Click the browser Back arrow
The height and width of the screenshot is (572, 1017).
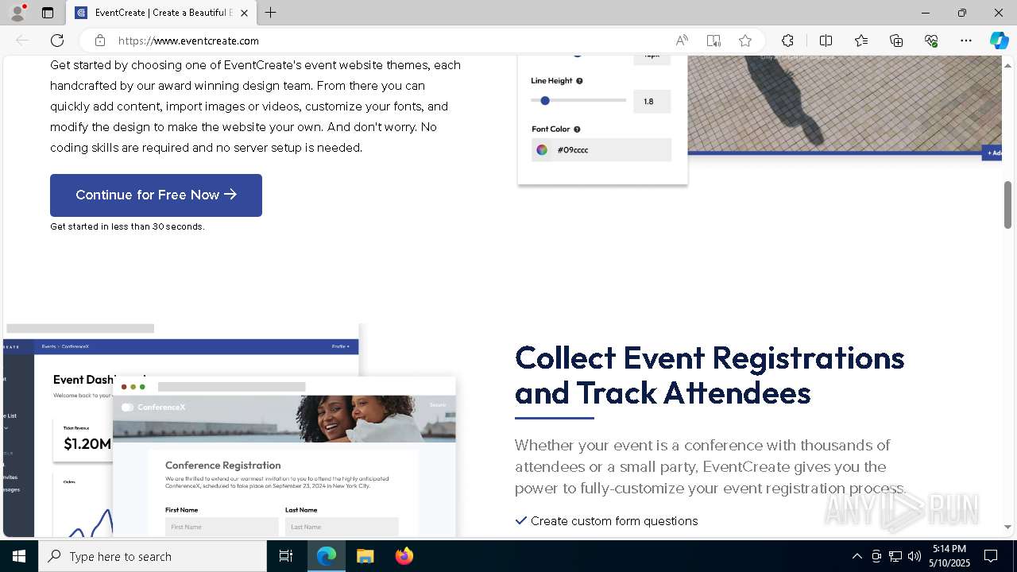[x=22, y=41]
